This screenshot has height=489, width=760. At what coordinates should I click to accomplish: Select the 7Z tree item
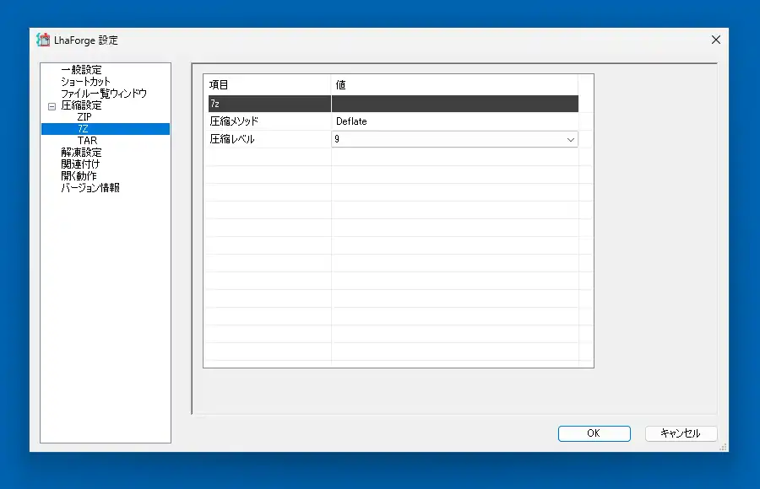pyautogui.click(x=106, y=129)
